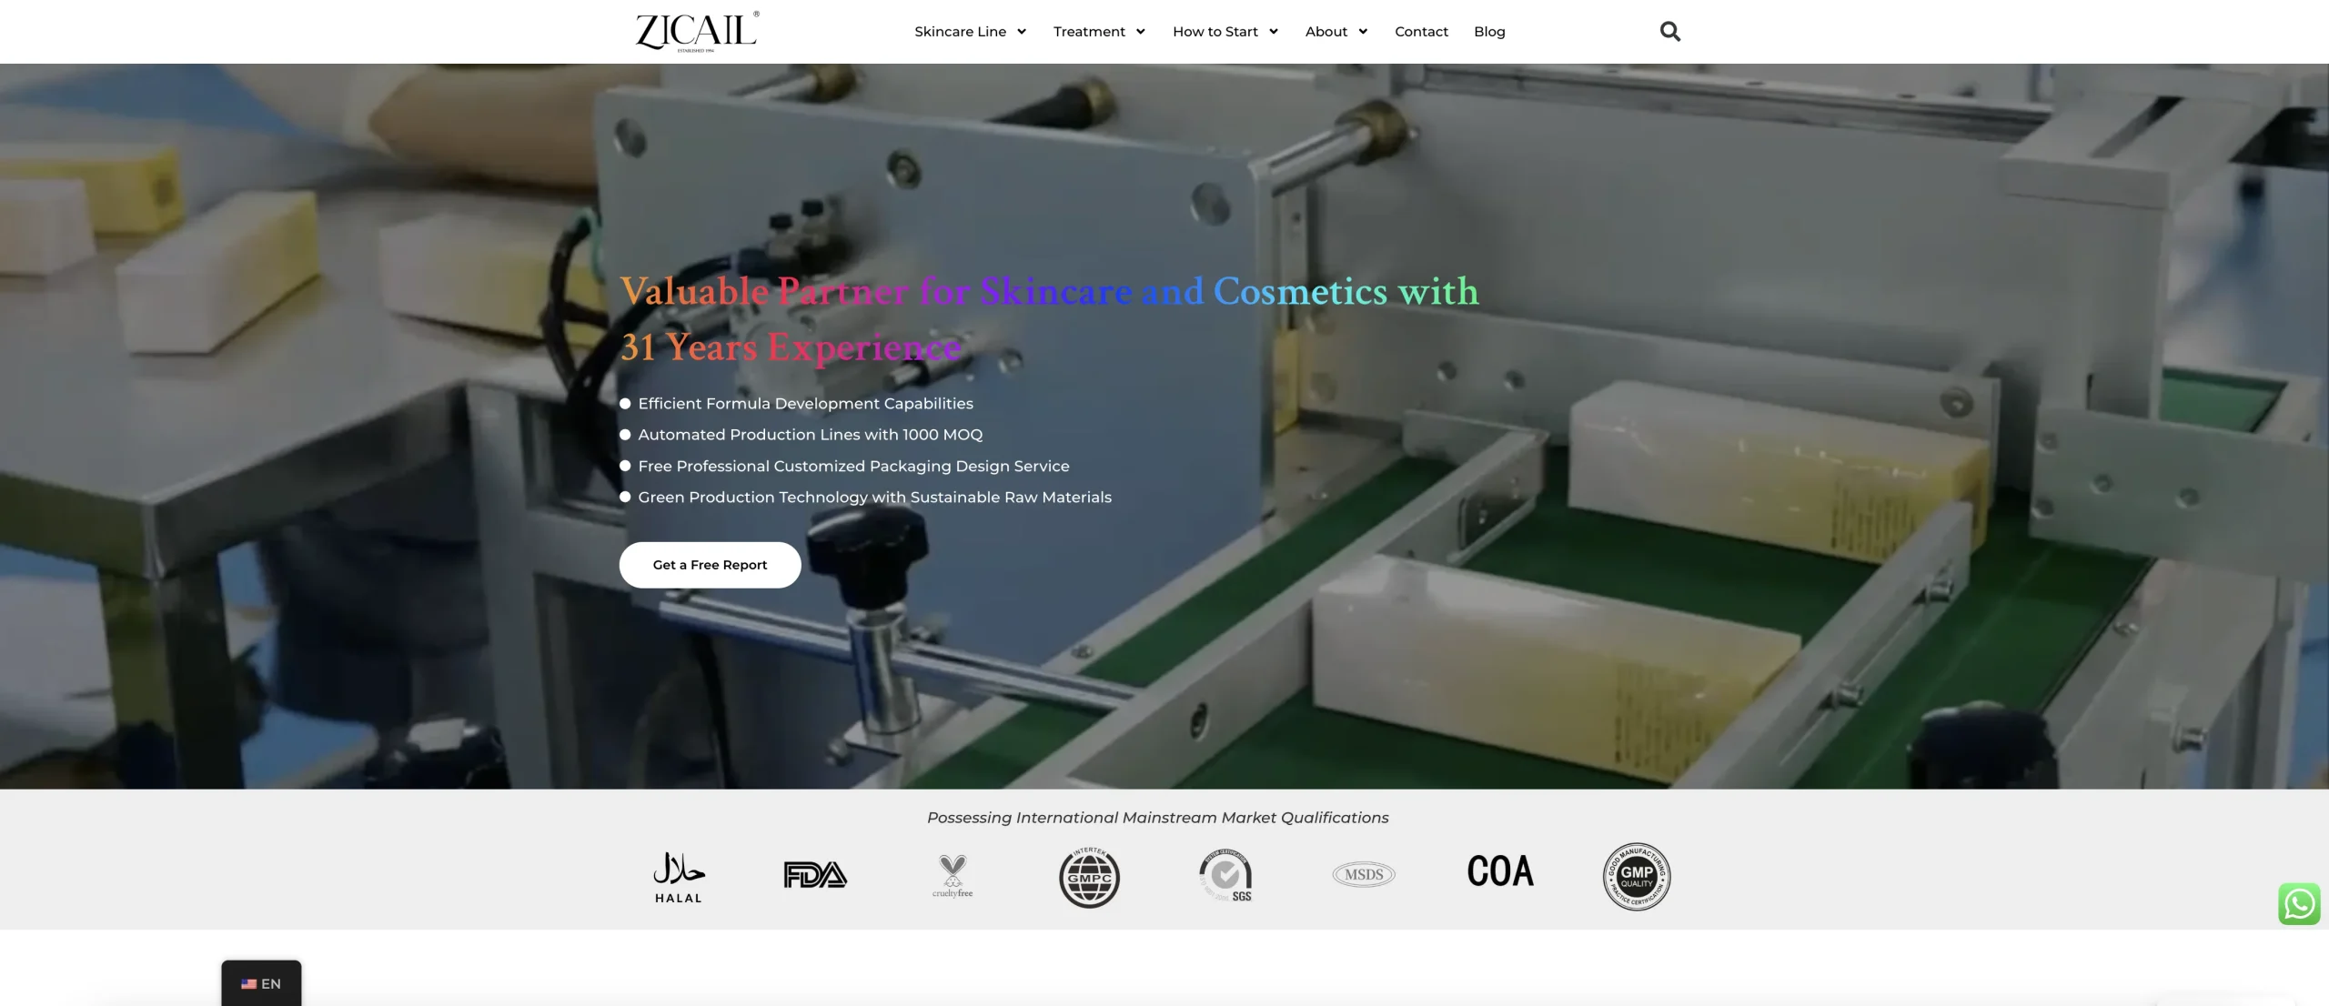Click the COA logo
2329x1006 pixels.
pyautogui.click(x=1500, y=871)
